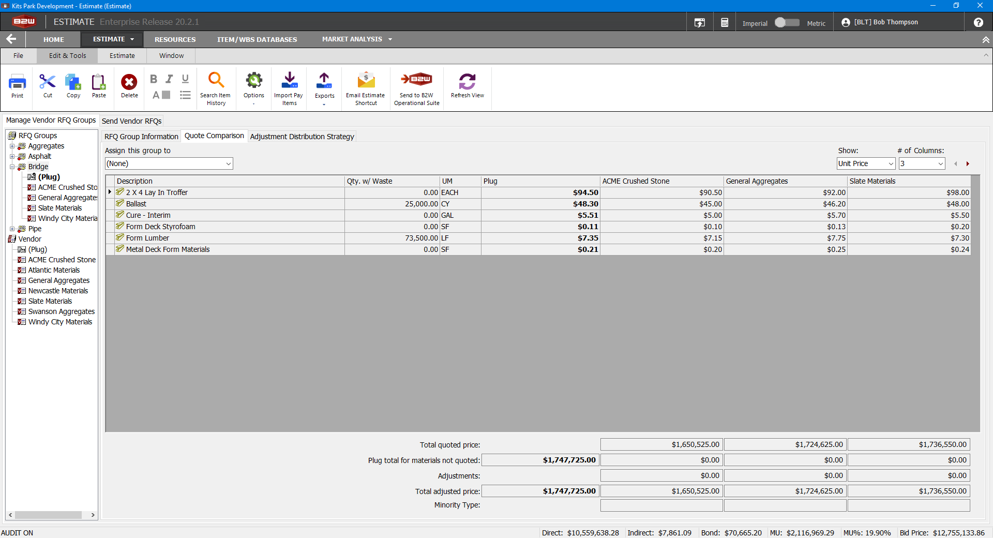Viewport: 993px width, 538px height.
Task: Click Plug total for materials not quoted value
Action: (x=540, y=460)
